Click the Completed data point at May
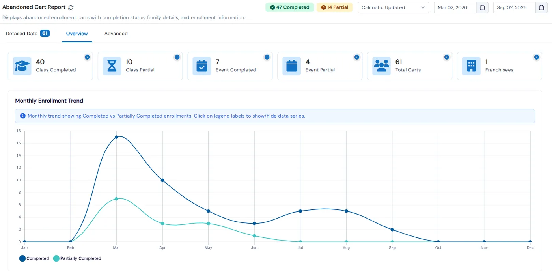This screenshot has height=271, width=552. tap(208, 211)
